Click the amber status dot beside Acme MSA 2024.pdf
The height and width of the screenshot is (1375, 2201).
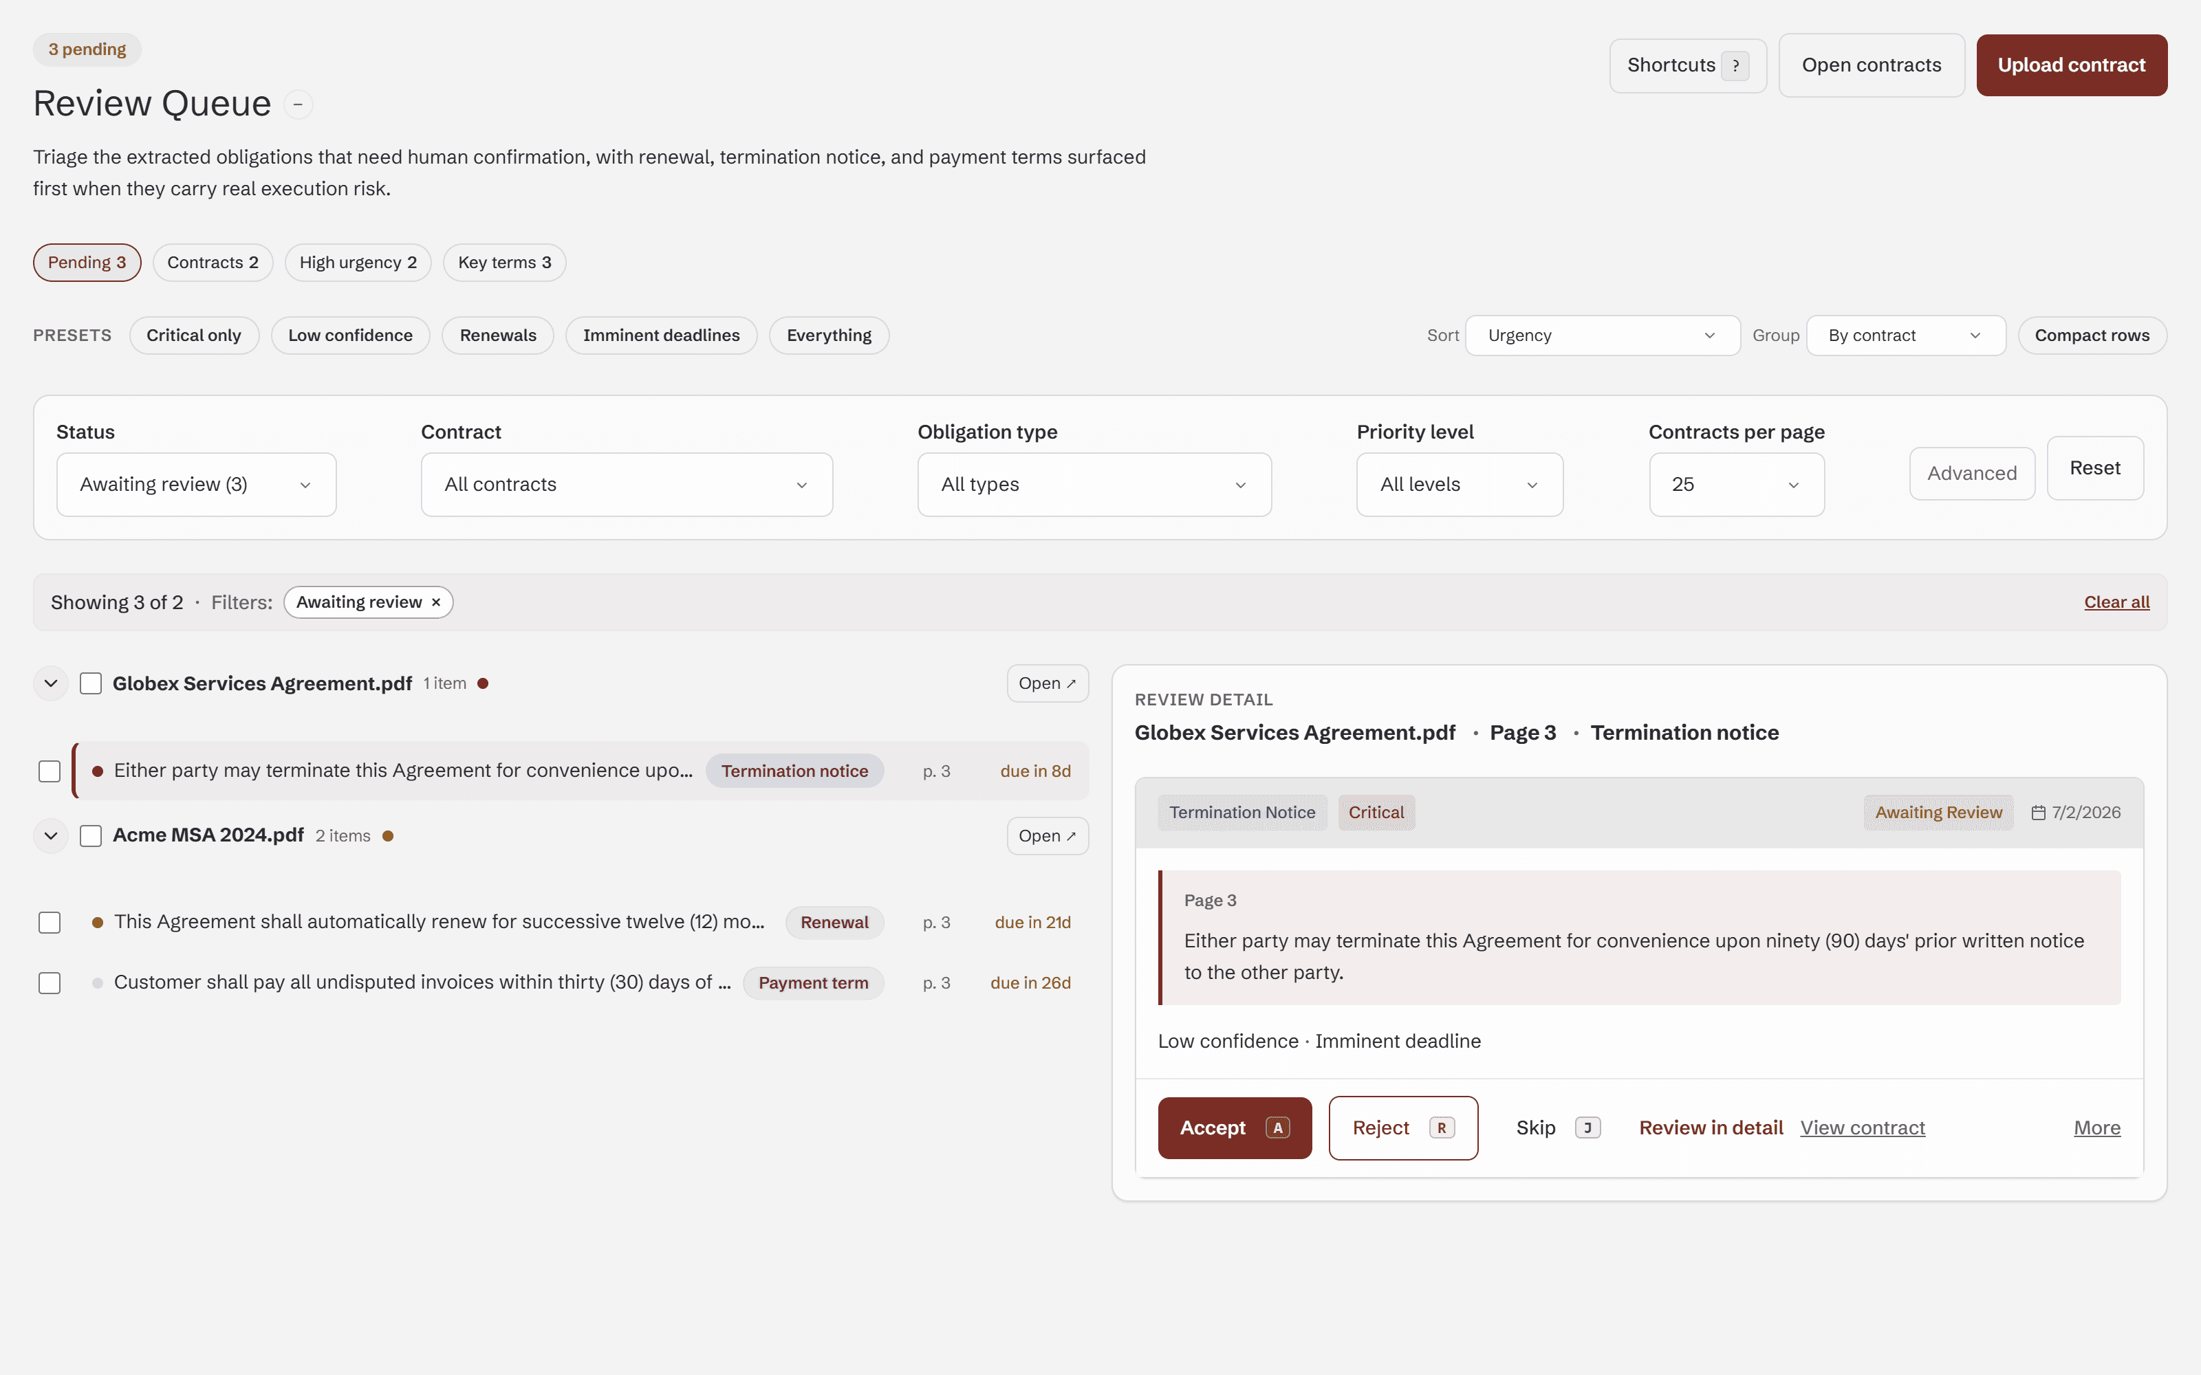pyautogui.click(x=387, y=836)
